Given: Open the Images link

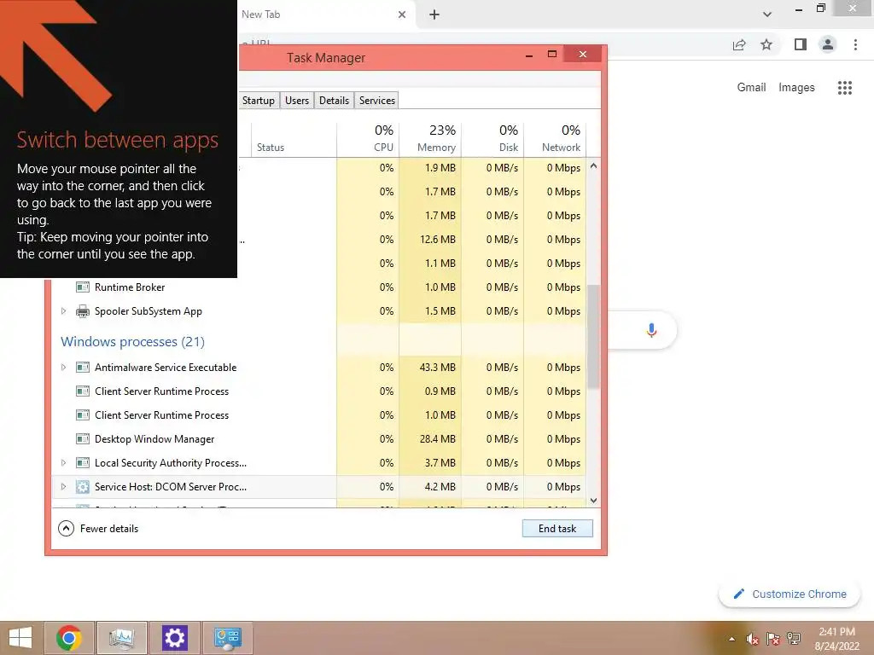Looking at the screenshot, I should [x=796, y=88].
